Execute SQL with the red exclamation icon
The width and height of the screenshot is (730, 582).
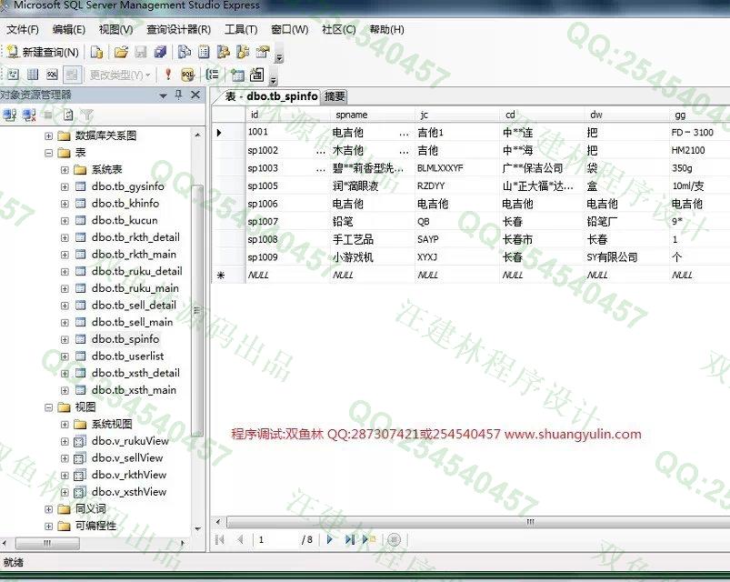pos(167,75)
